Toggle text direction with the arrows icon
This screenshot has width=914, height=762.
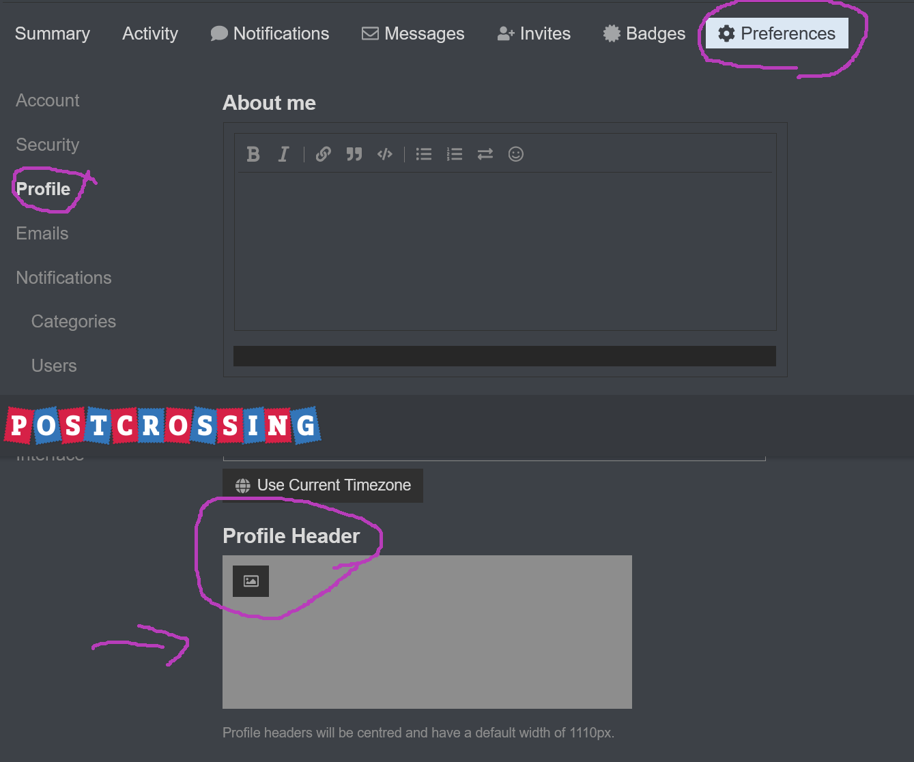point(485,154)
